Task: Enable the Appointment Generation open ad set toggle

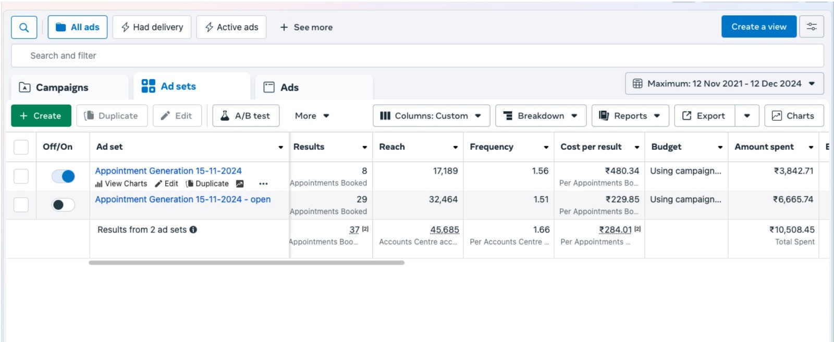Action: click(x=63, y=205)
